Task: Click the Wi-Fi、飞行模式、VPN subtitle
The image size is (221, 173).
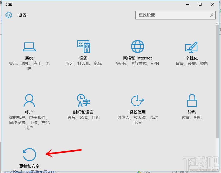Action: coord(138,63)
